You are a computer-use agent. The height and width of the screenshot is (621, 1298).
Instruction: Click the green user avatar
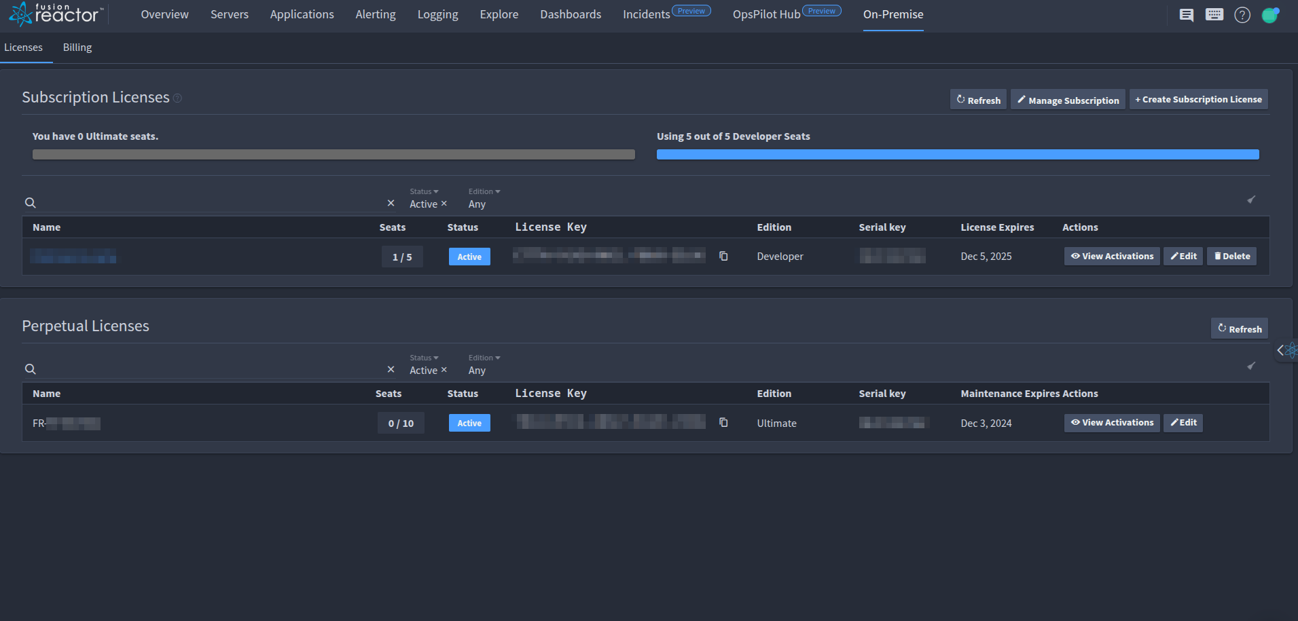point(1269,14)
